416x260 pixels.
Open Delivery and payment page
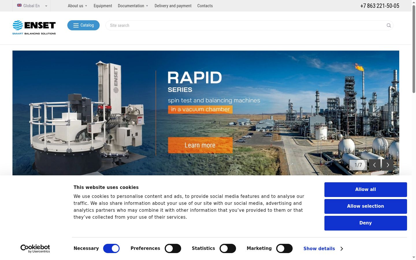(x=173, y=6)
